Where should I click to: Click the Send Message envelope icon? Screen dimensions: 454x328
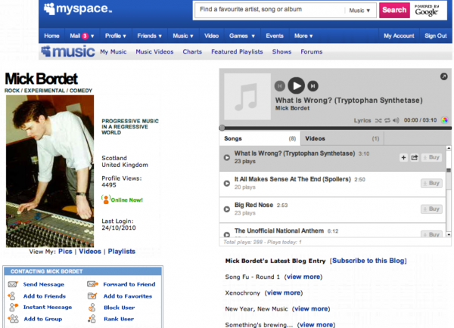13,284
